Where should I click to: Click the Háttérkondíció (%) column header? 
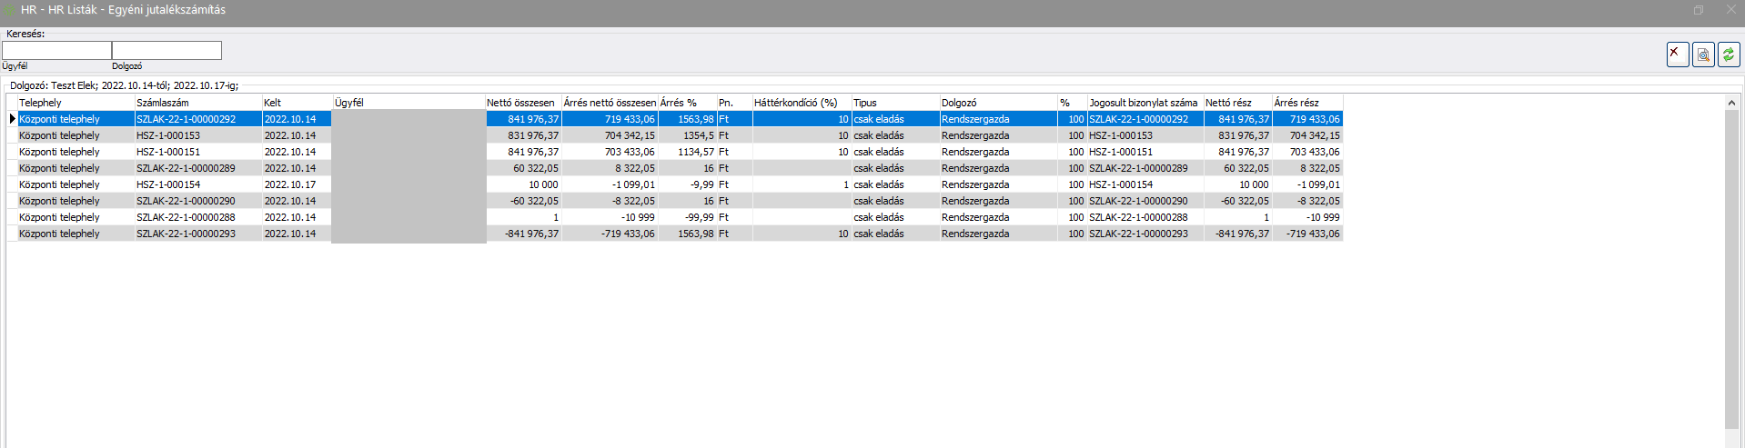tap(800, 103)
